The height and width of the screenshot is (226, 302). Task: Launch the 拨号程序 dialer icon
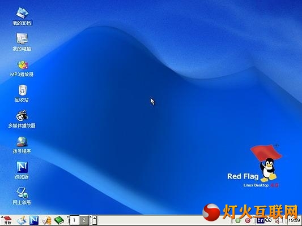pyautogui.click(x=22, y=145)
